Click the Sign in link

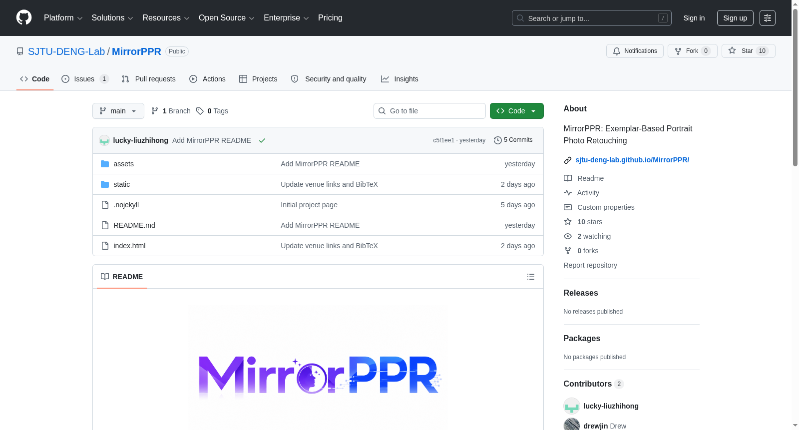point(694,18)
